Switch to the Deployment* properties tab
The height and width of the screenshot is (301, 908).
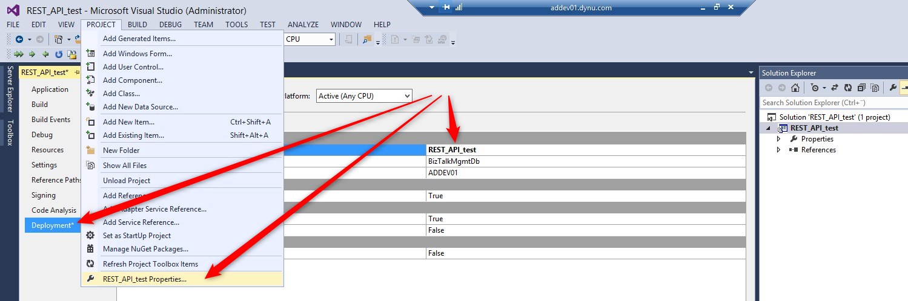coord(53,225)
